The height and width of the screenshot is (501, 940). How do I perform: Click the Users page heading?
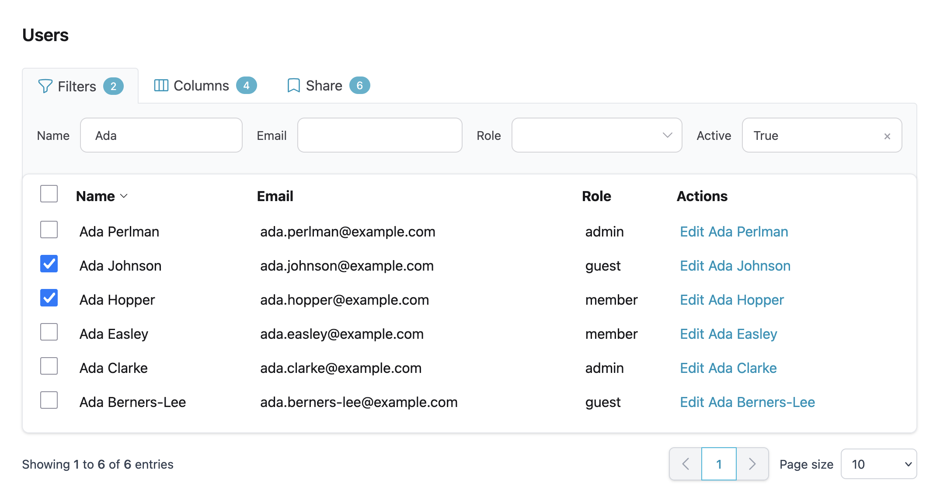pos(45,35)
